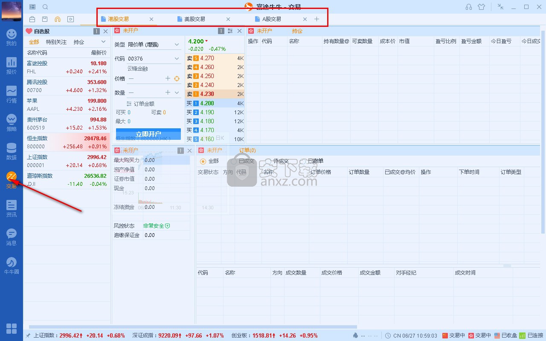Open the search magnifier icon
The height and width of the screenshot is (341, 546).
tap(45, 7)
